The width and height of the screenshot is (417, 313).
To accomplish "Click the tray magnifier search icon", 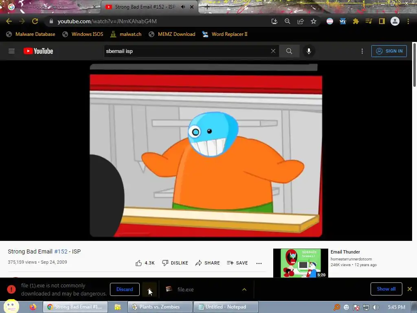I will click(337, 307).
